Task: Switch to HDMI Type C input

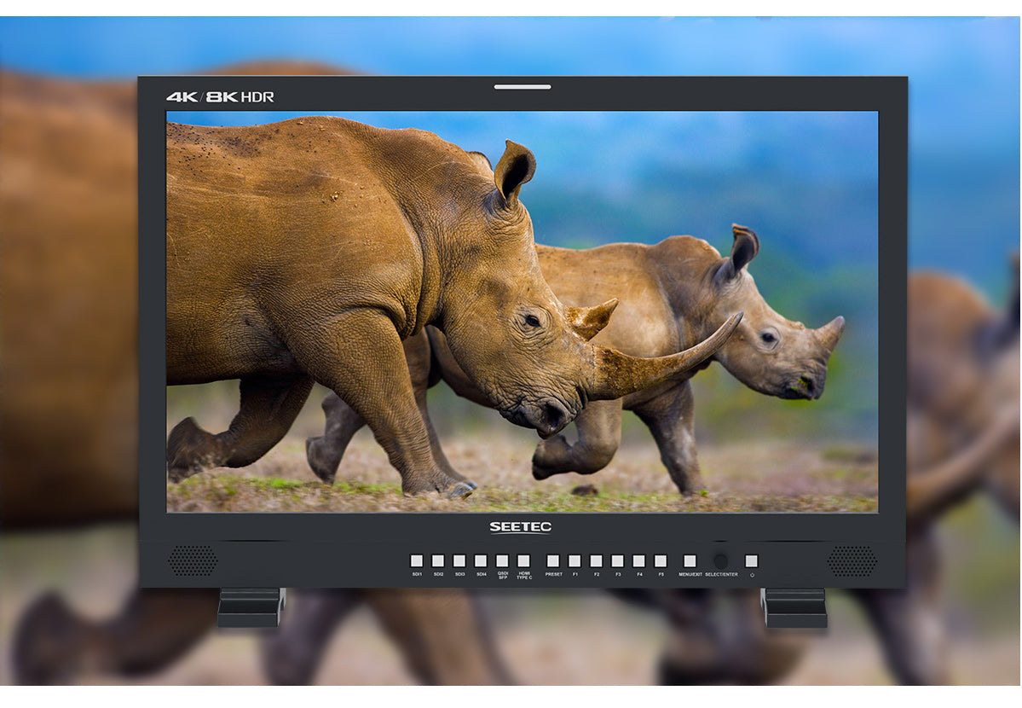Action: (x=523, y=561)
